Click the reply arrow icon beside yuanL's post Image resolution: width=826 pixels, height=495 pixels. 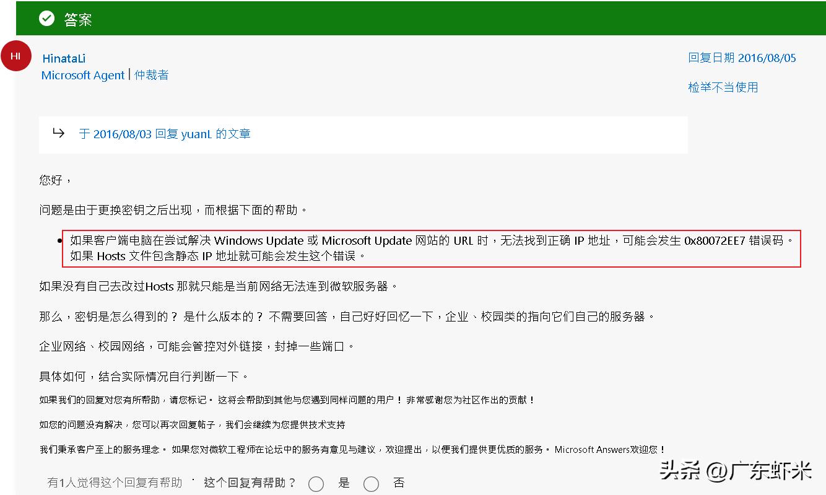tap(59, 133)
